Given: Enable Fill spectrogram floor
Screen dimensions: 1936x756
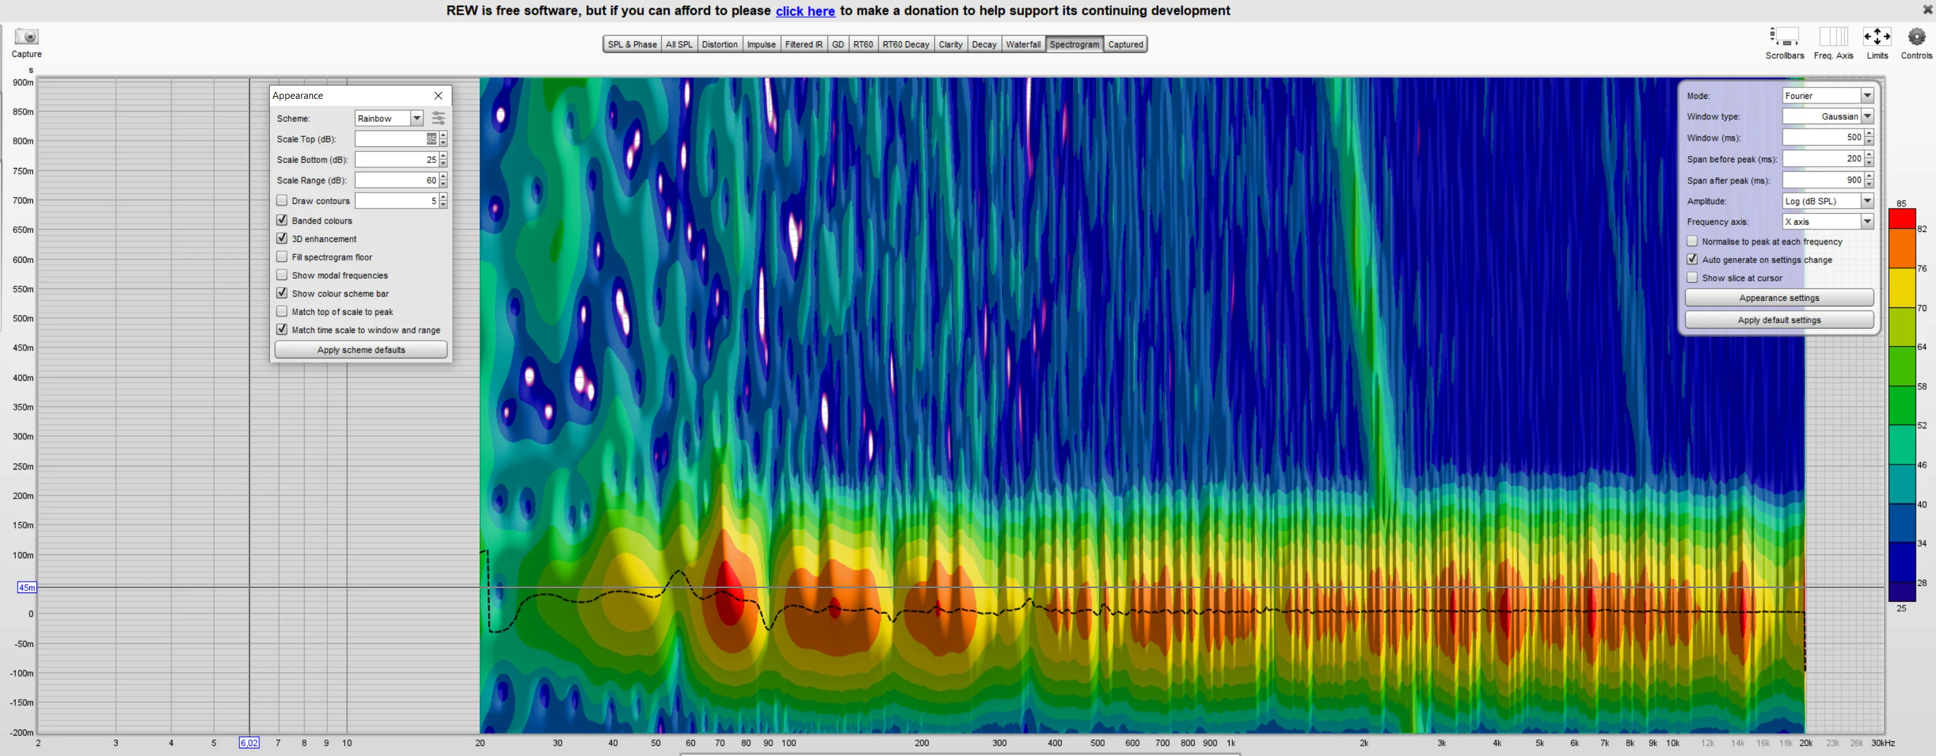Looking at the screenshot, I should 282,257.
